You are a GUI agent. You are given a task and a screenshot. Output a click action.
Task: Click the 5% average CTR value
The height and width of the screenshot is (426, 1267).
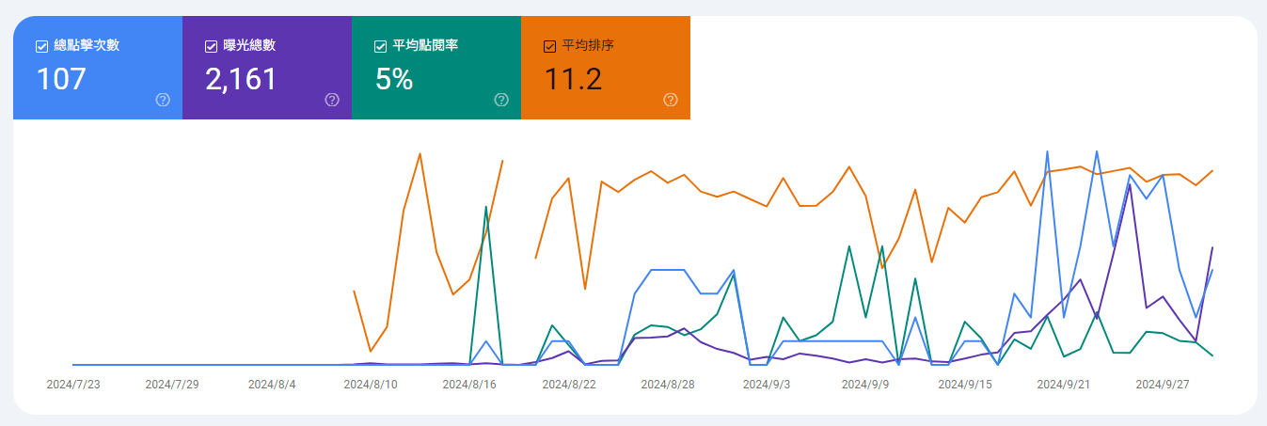pyautogui.click(x=394, y=79)
